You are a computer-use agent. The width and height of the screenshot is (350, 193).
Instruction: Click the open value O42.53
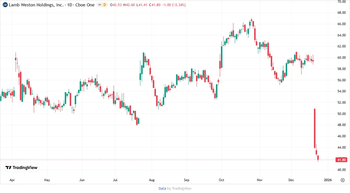115,5
